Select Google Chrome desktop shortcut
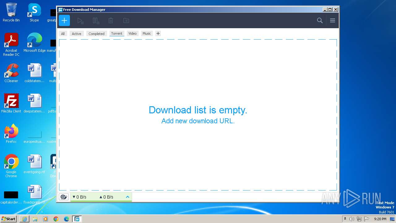Viewport: 396px width, 223px height. 11,166
